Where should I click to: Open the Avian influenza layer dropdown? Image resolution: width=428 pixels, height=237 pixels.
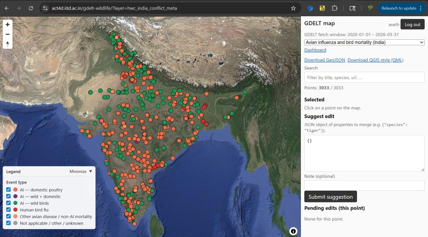(364, 42)
